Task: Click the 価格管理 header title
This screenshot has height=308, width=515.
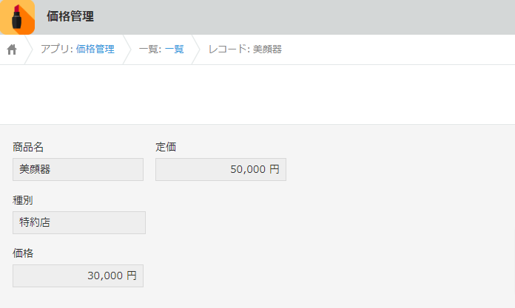Action: [x=70, y=16]
